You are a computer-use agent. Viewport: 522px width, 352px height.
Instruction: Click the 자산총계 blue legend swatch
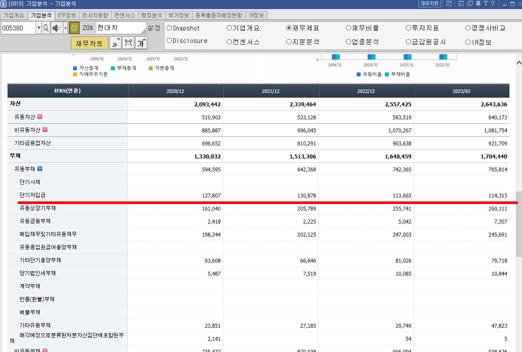tap(75, 68)
